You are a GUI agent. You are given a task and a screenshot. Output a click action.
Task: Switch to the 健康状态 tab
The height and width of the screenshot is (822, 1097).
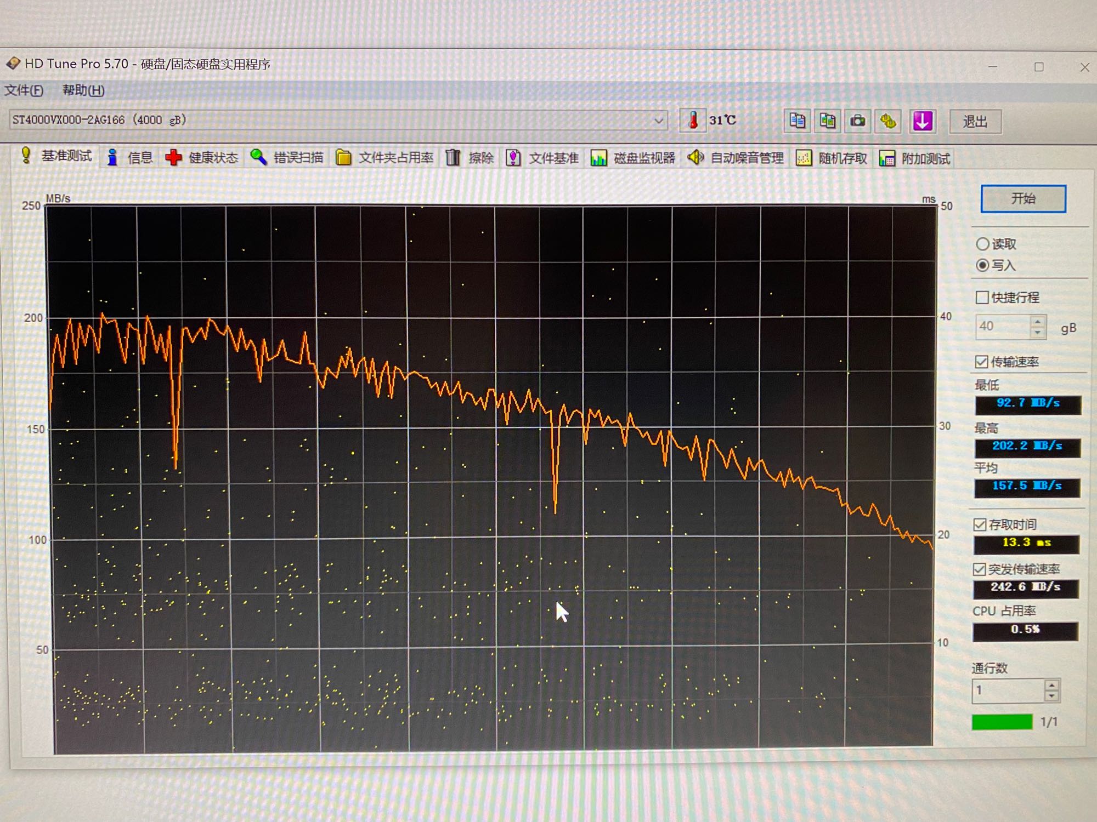202,158
